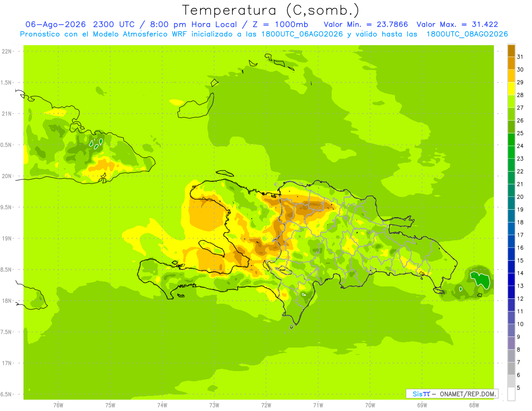This screenshot has width=532, height=411.
Task: Click legend value label "18"
Action: coord(520,222)
